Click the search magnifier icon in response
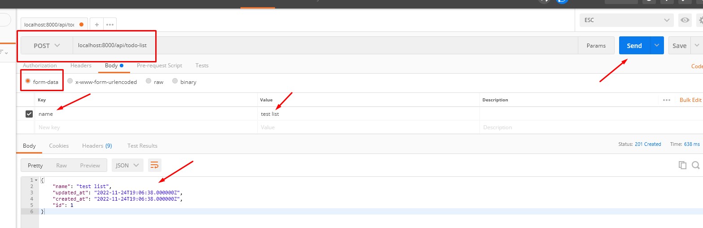Image resolution: width=703 pixels, height=228 pixels. (696, 165)
